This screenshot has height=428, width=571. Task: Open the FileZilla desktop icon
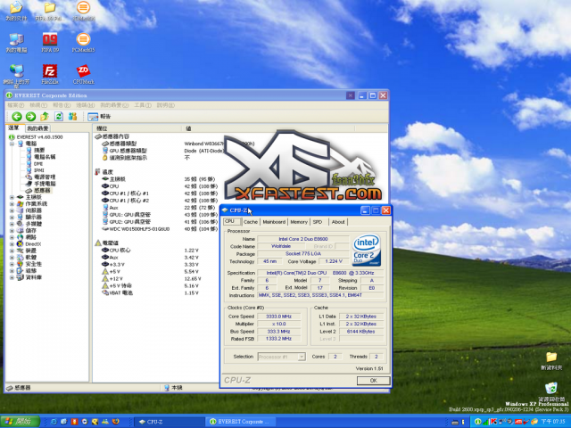tap(50, 74)
